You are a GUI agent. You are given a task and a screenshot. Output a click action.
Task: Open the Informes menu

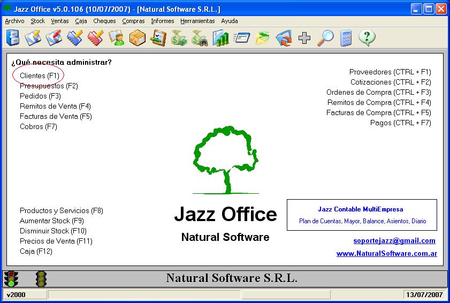click(163, 21)
